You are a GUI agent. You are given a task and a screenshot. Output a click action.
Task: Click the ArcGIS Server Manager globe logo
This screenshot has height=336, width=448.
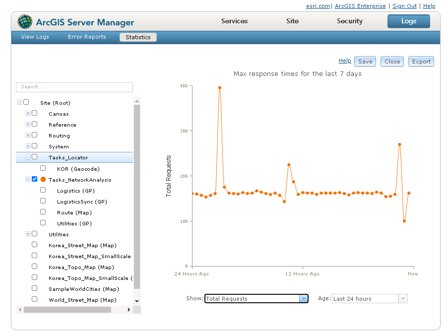point(25,21)
